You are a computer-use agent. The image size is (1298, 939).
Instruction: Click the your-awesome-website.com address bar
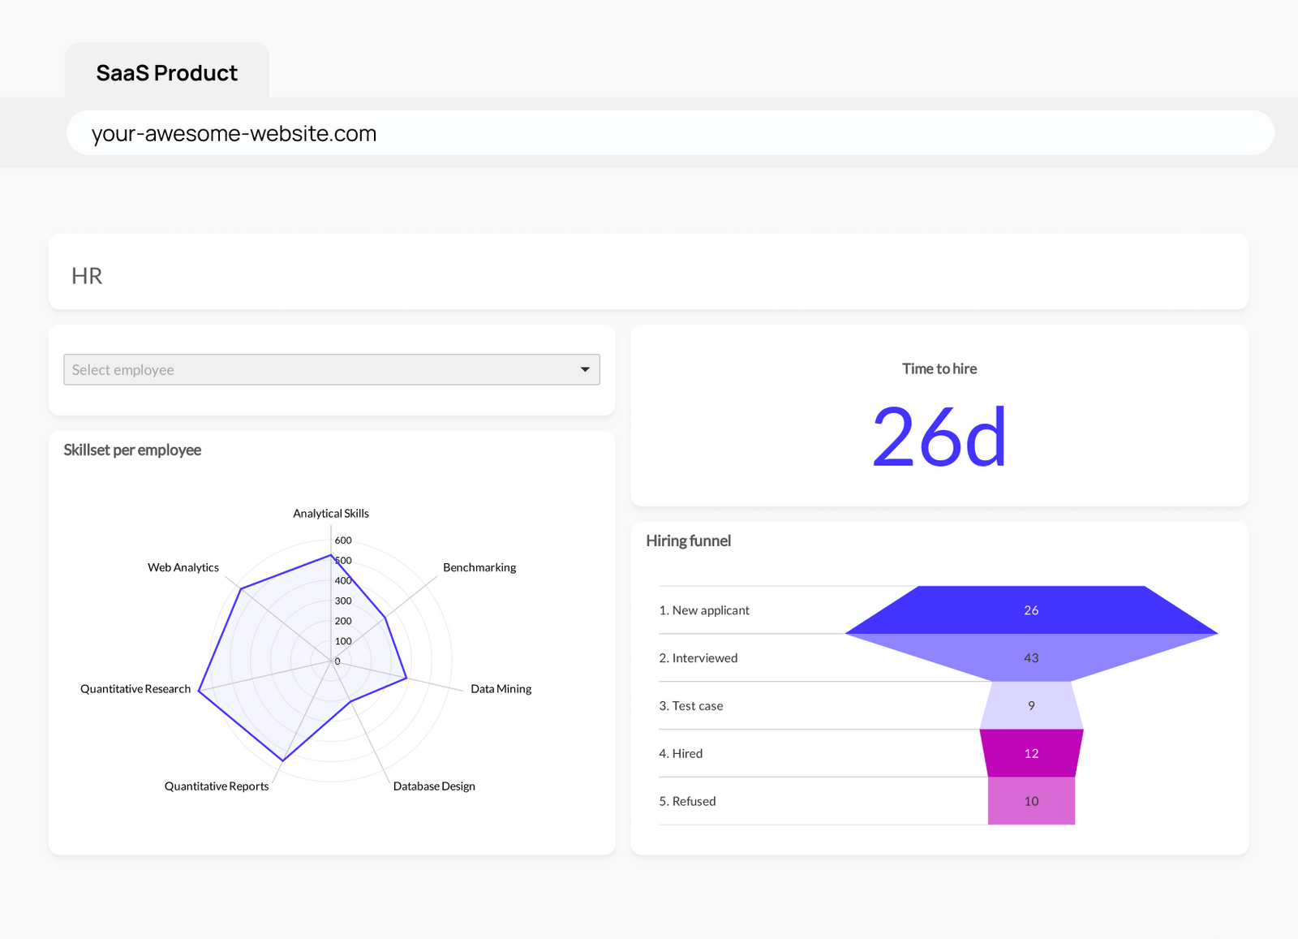(x=234, y=132)
